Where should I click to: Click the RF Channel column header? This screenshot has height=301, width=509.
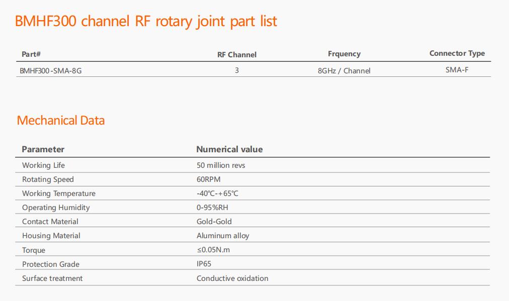[236, 55]
